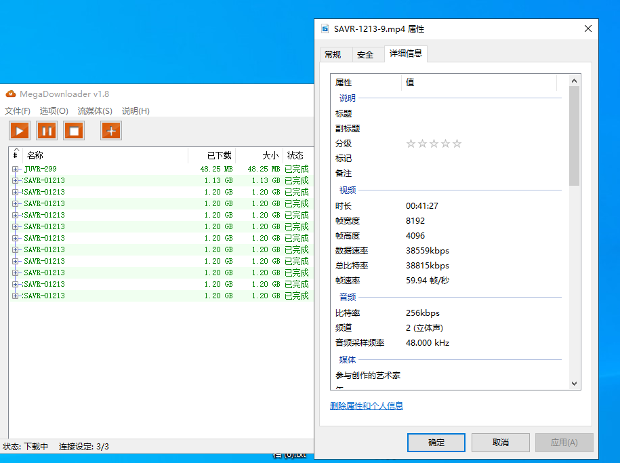Click the 已完成 status of the JUVR-299 row
620x463 pixels.
[x=297, y=169]
